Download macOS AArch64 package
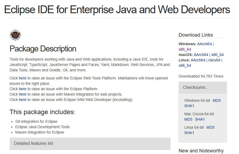The width and height of the screenshot is (239, 154). coord(201,55)
